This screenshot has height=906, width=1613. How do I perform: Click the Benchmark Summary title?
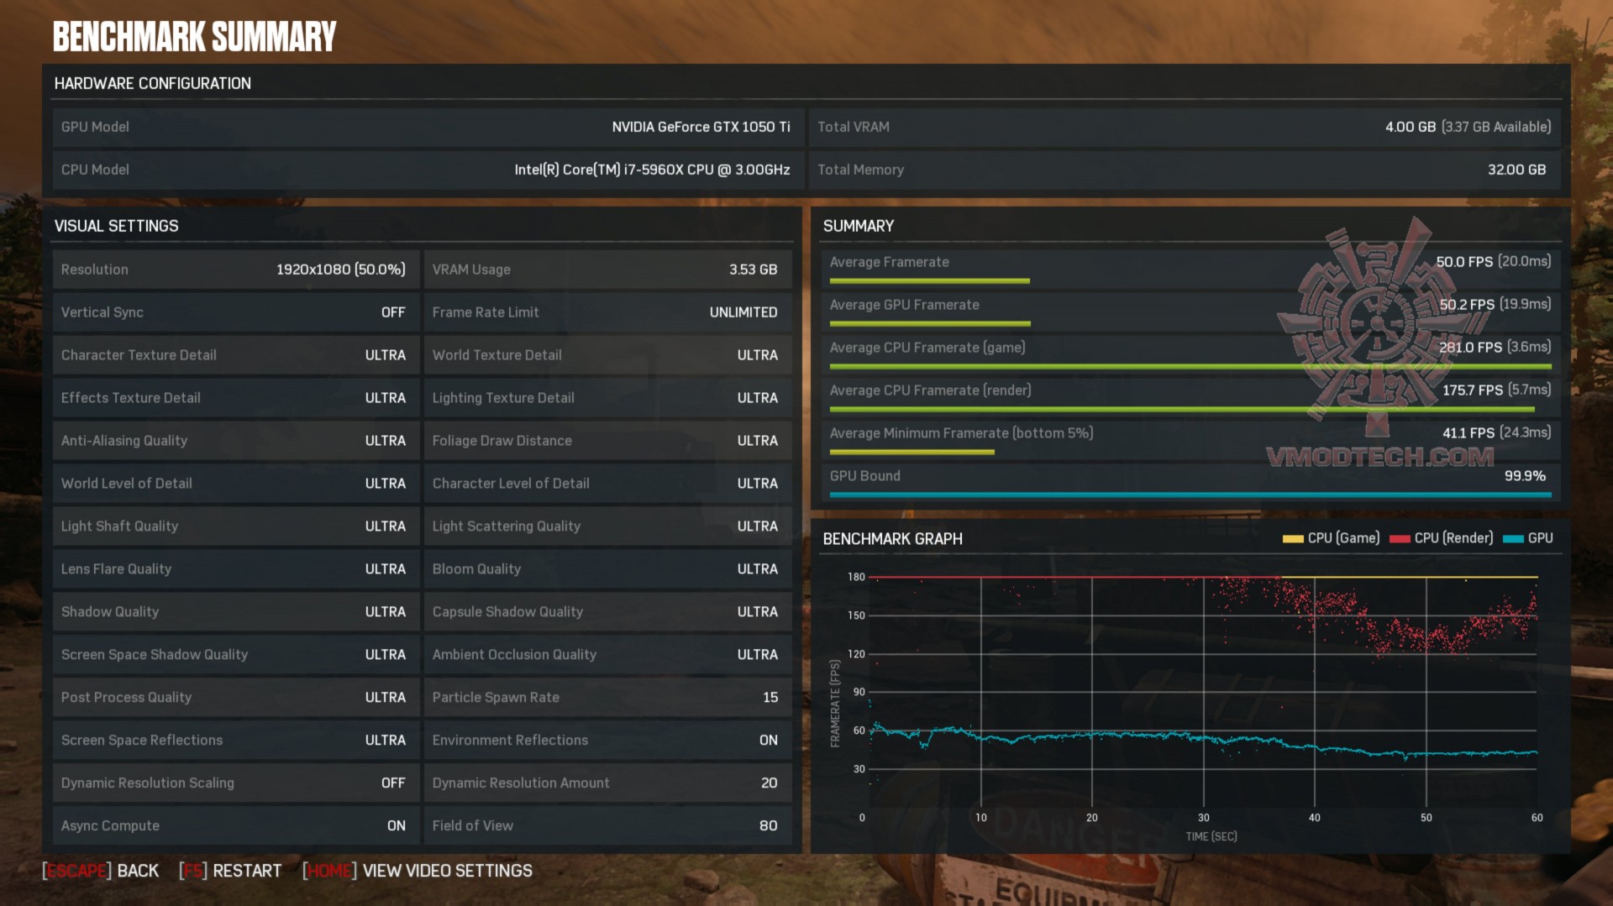(195, 37)
